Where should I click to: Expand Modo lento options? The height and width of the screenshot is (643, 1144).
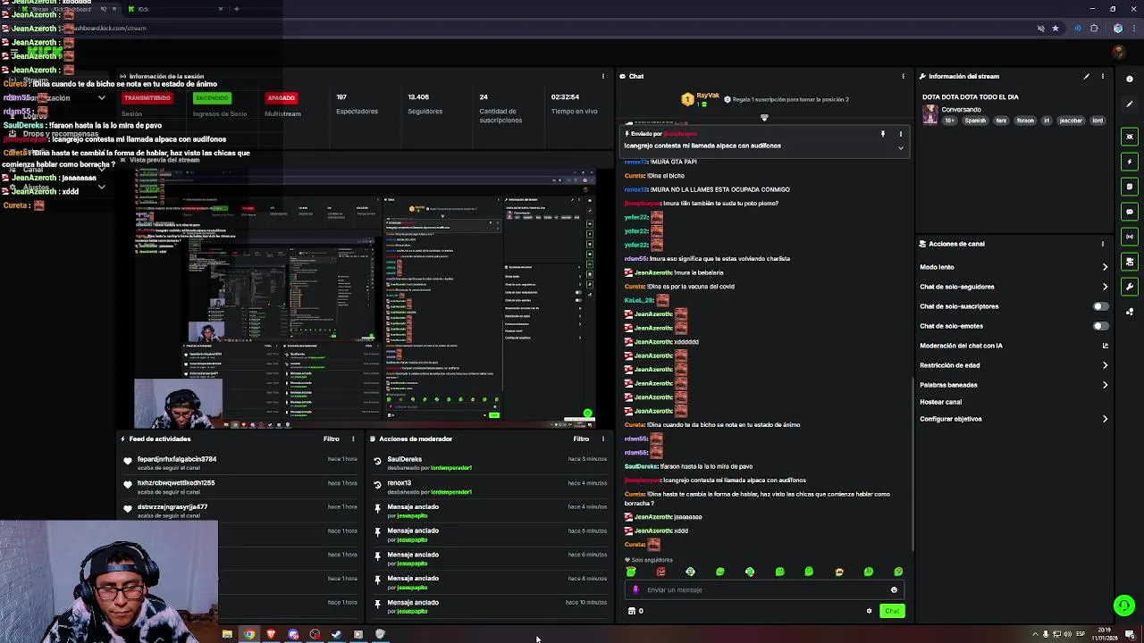point(1105,267)
